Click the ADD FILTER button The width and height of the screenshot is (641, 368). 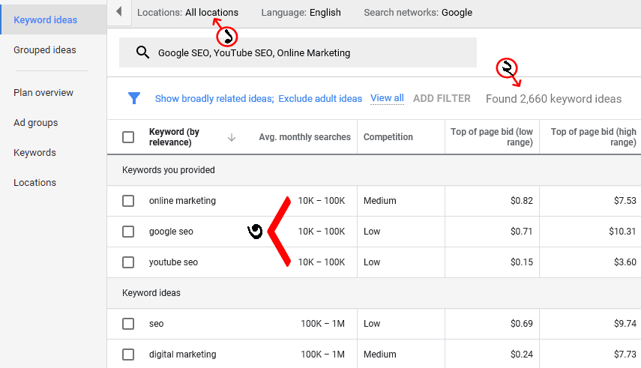click(442, 98)
